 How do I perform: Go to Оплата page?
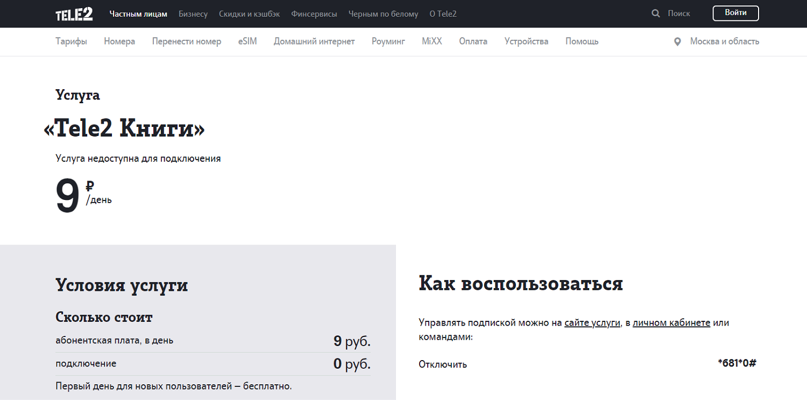(x=473, y=41)
